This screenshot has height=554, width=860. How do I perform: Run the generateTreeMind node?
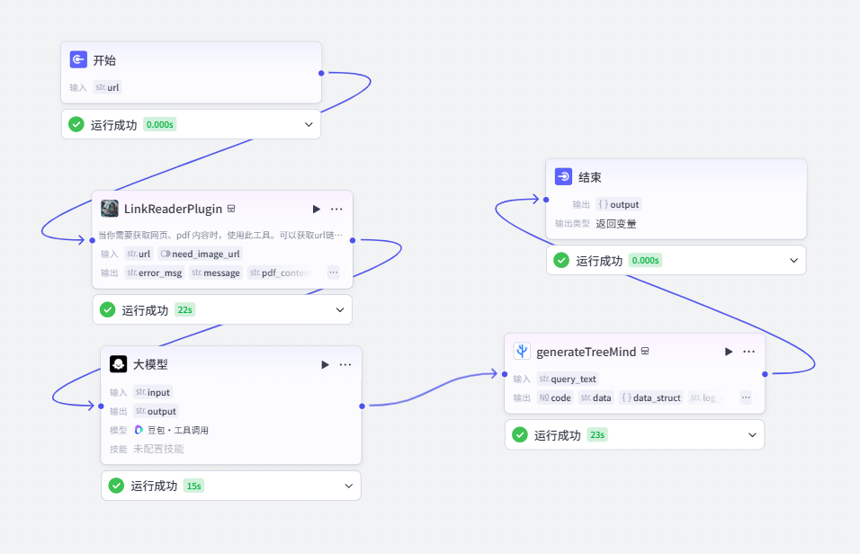point(729,352)
